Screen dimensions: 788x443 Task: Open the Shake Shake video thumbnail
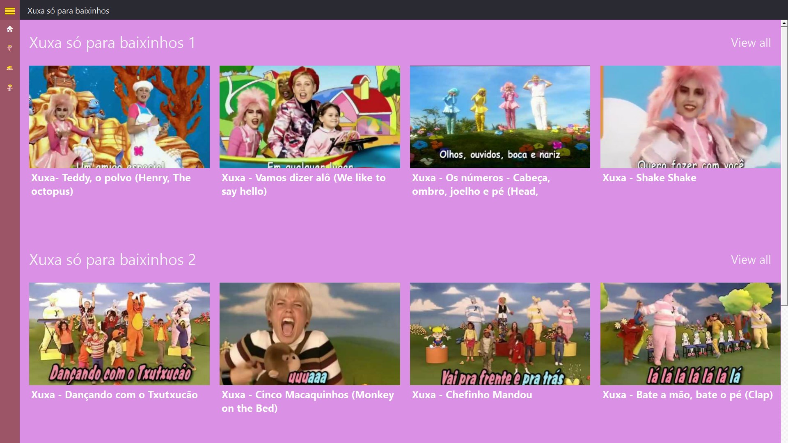[690, 117]
